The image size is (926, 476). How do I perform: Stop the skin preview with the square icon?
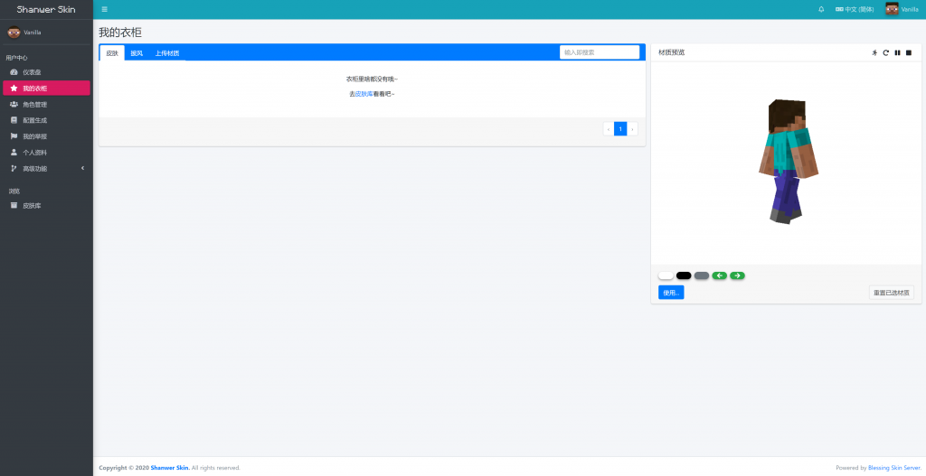[x=909, y=52]
